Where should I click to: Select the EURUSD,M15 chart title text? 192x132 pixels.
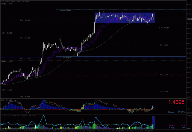click(x=15, y=2)
